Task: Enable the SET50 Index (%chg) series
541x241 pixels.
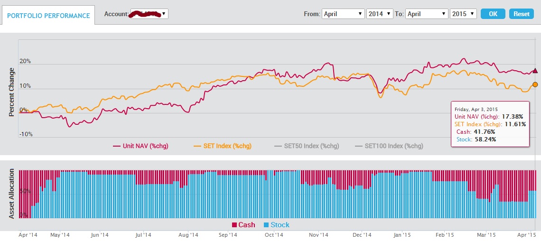Action: (x=308, y=146)
